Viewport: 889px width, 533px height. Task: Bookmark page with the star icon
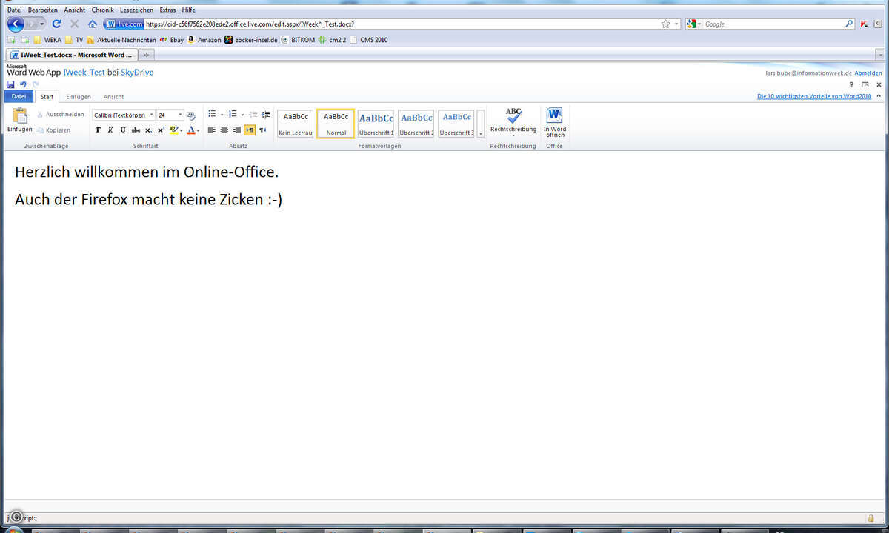point(665,24)
